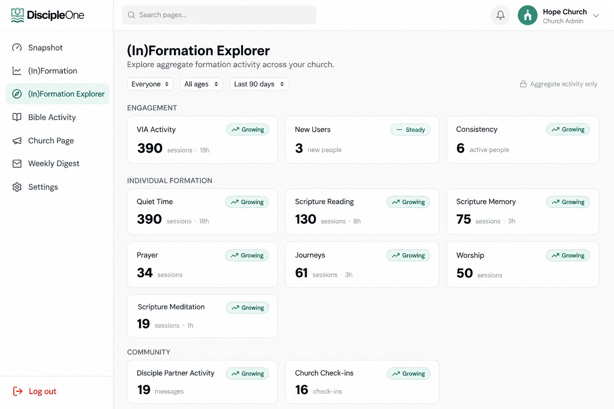Image resolution: width=614 pixels, height=409 pixels.
Task: Open the Disciple Partner Activity card title
Action: [175, 373]
